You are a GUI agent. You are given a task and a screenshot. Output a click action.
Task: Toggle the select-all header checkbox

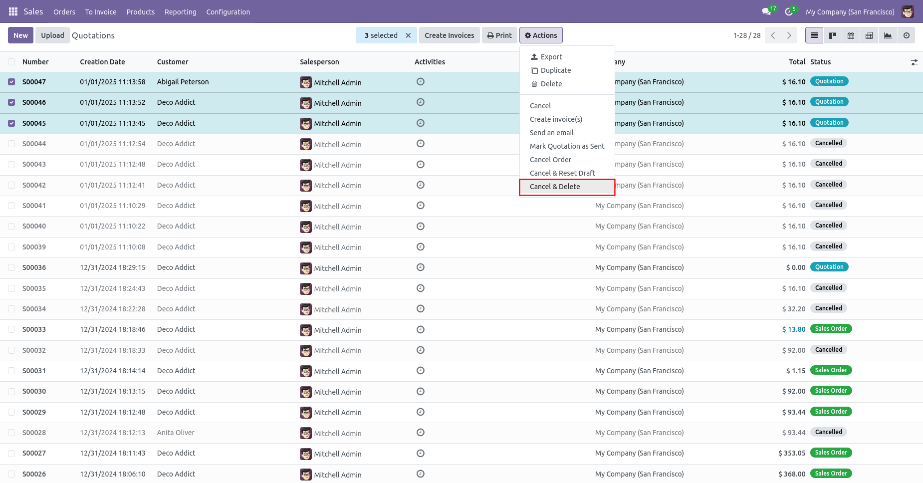tap(11, 62)
